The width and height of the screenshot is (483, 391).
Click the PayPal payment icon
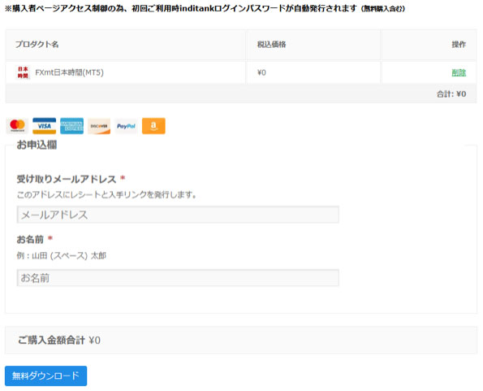pyautogui.click(x=127, y=126)
